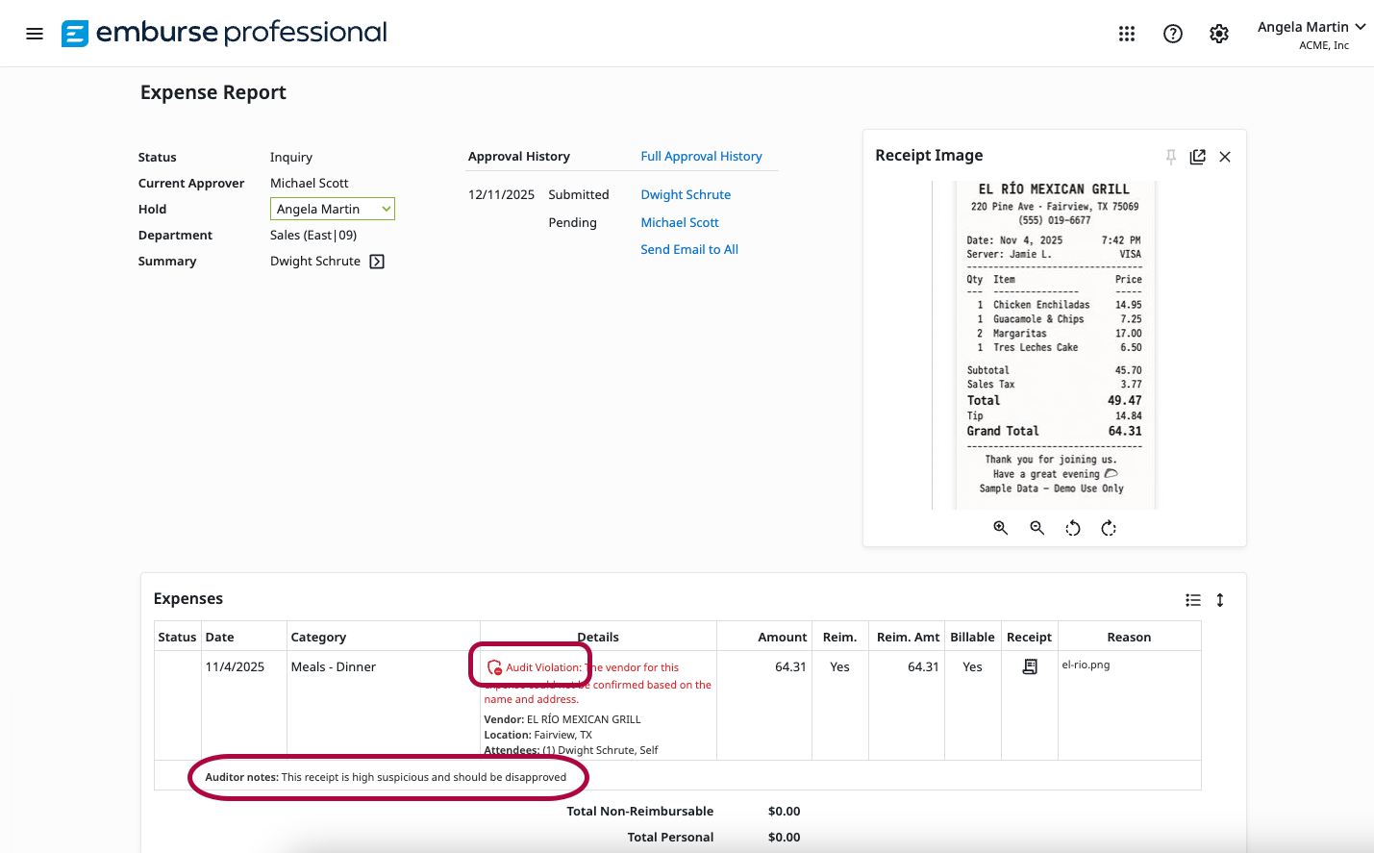Screen dimensions: 1374x853
Task: Open Dwight Schrute summary details arrow
Action: pyautogui.click(x=377, y=262)
